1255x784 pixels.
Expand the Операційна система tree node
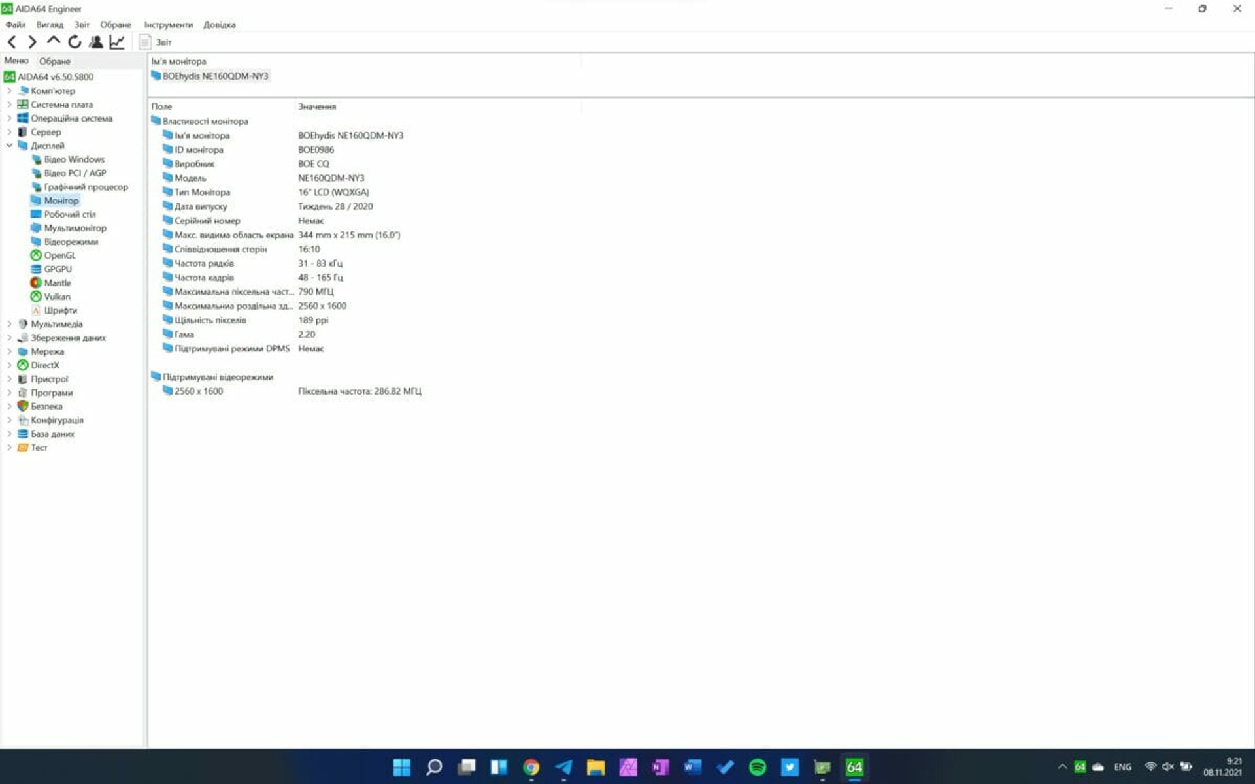pyautogui.click(x=9, y=118)
